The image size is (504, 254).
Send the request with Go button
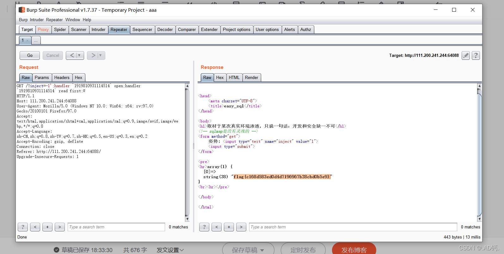(30, 55)
